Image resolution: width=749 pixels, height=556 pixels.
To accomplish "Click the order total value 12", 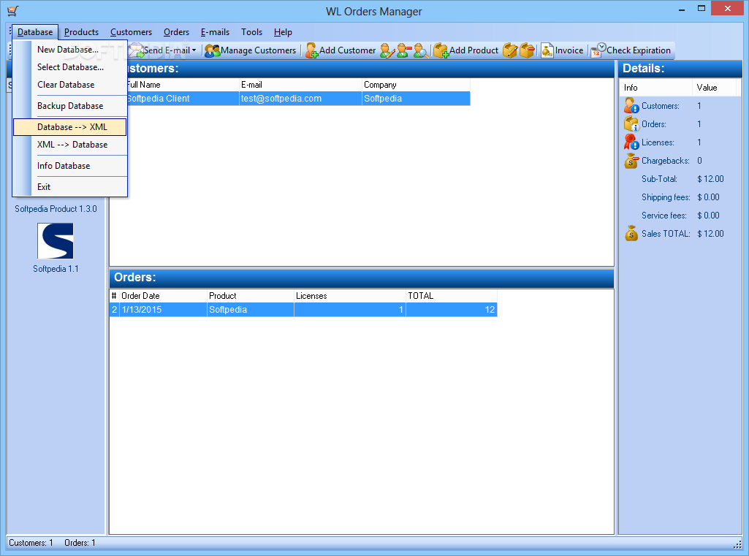I will (452, 310).
